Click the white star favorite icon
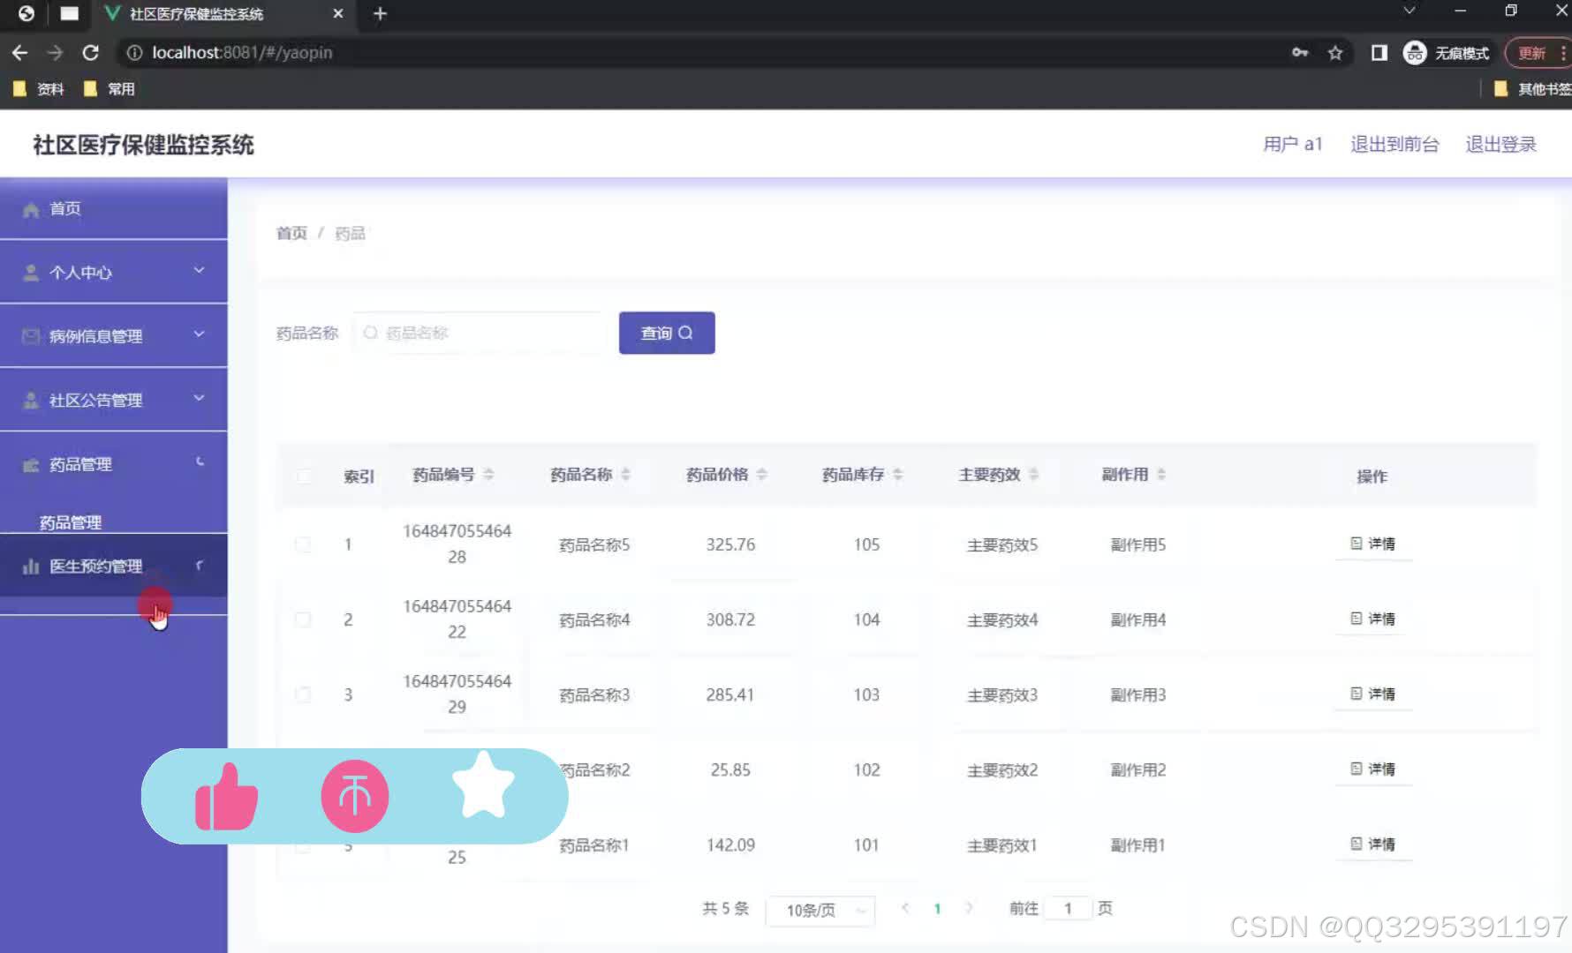Image resolution: width=1572 pixels, height=953 pixels. click(483, 784)
